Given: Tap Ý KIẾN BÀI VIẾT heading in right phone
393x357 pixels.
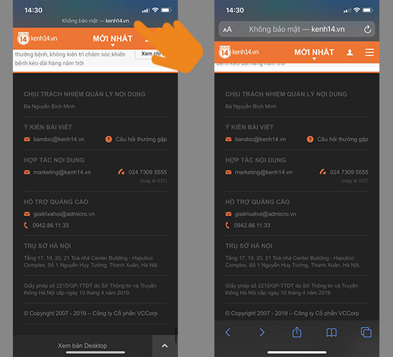Looking at the screenshot, I should pyautogui.click(x=249, y=127).
